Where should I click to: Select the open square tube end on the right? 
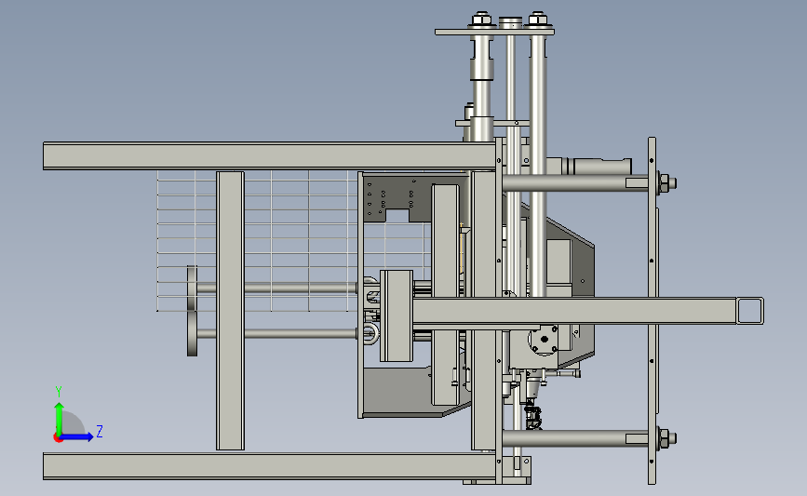750,311
